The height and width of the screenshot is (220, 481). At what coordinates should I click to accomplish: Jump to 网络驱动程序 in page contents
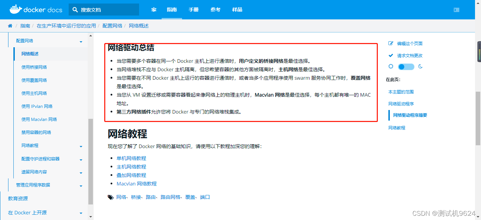[x=401, y=104]
